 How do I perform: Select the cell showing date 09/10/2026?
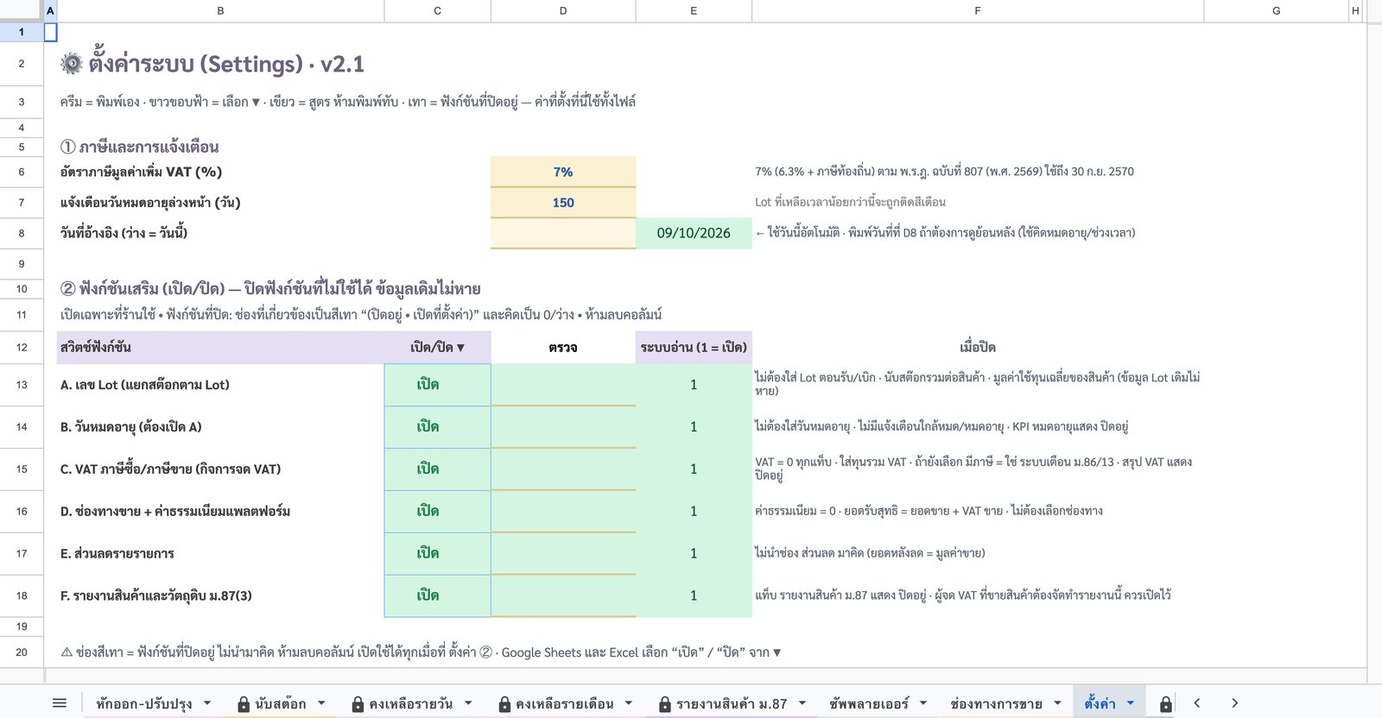pos(694,233)
